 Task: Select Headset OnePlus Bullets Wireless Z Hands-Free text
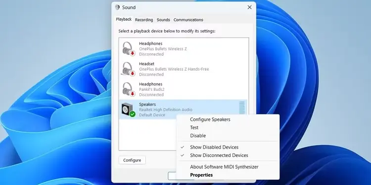174,67
